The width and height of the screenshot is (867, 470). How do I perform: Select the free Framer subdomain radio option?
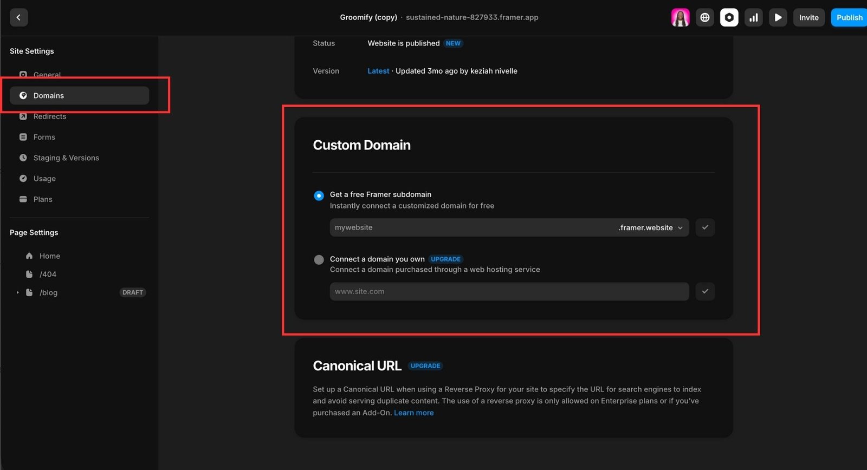click(x=319, y=195)
